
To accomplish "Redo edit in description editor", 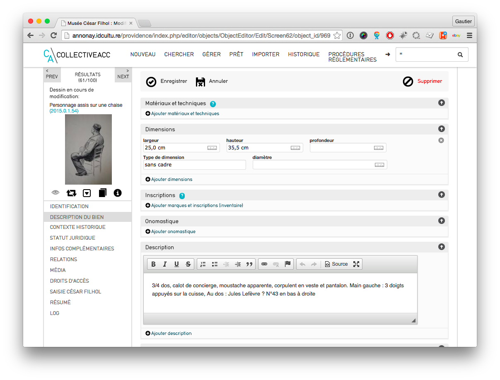I will (314, 264).
